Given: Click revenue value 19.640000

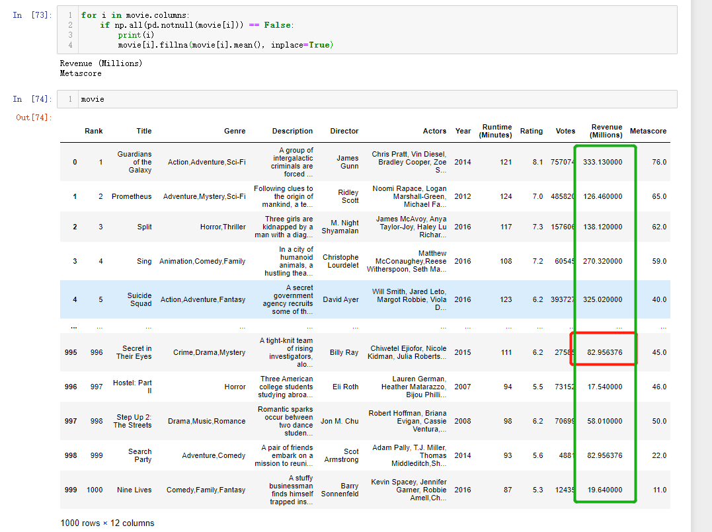Looking at the screenshot, I should [605, 490].
